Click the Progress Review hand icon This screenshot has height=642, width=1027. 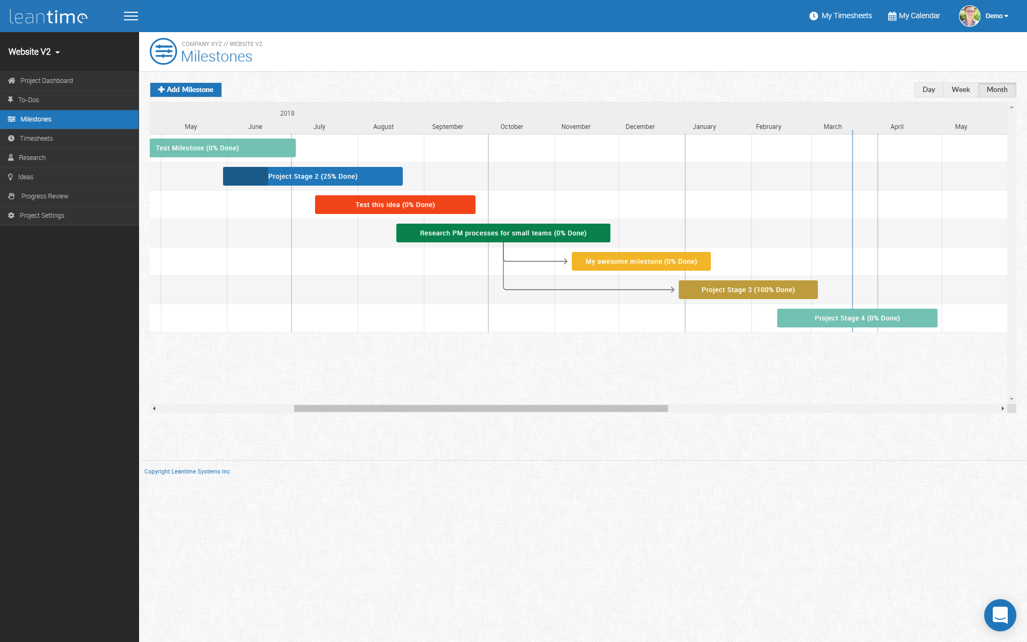11,196
